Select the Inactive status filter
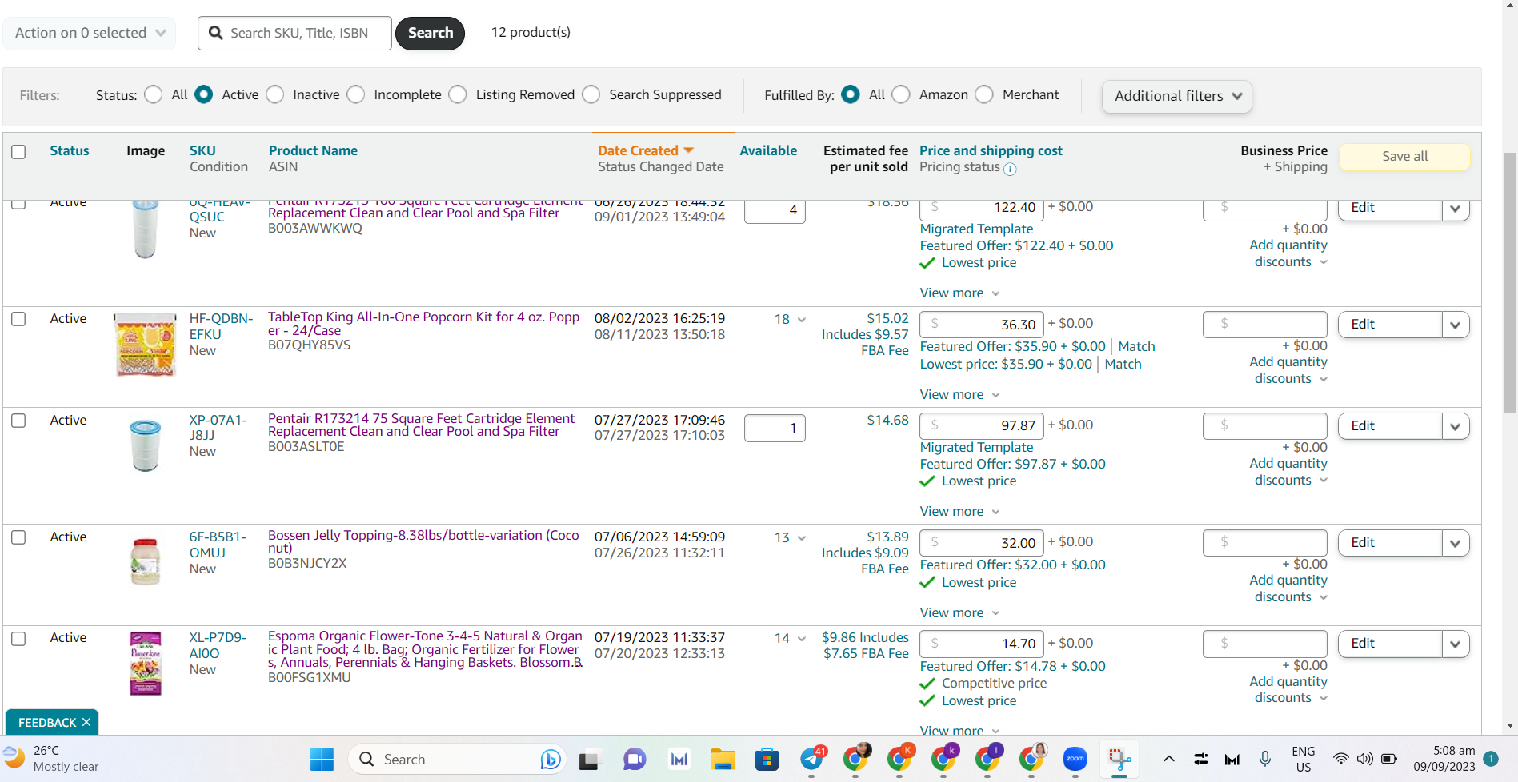 (274, 94)
